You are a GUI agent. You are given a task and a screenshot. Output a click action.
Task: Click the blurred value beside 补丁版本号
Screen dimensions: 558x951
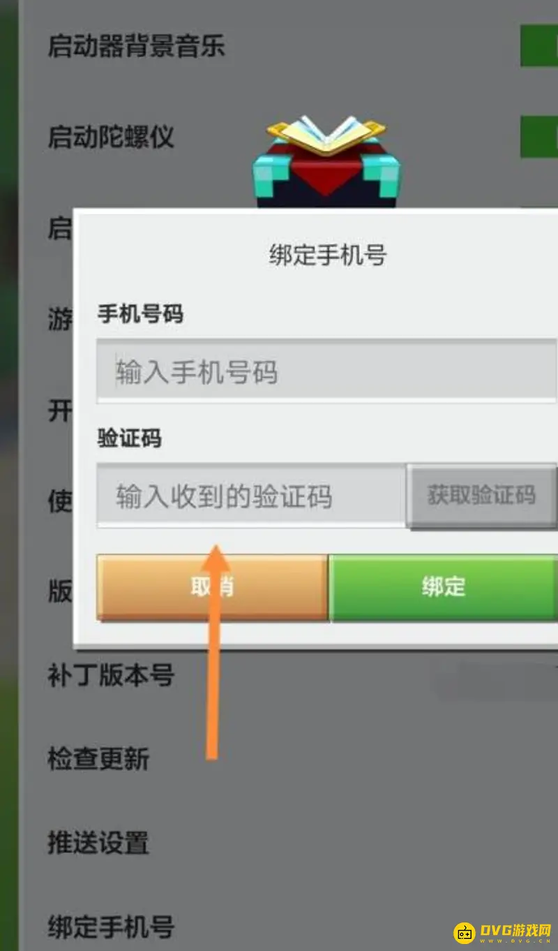pos(497,679)
